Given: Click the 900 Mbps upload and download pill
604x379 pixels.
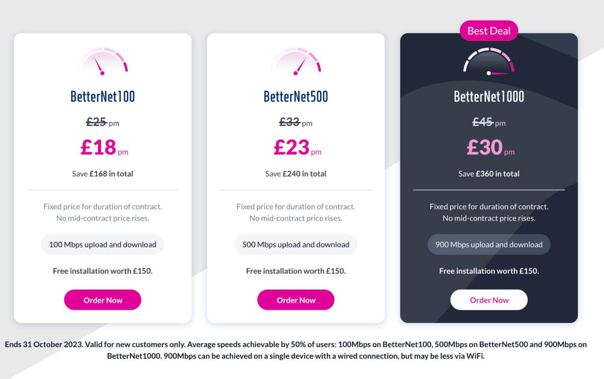Looking at the screenshot, I should click(x=489, y=244).
